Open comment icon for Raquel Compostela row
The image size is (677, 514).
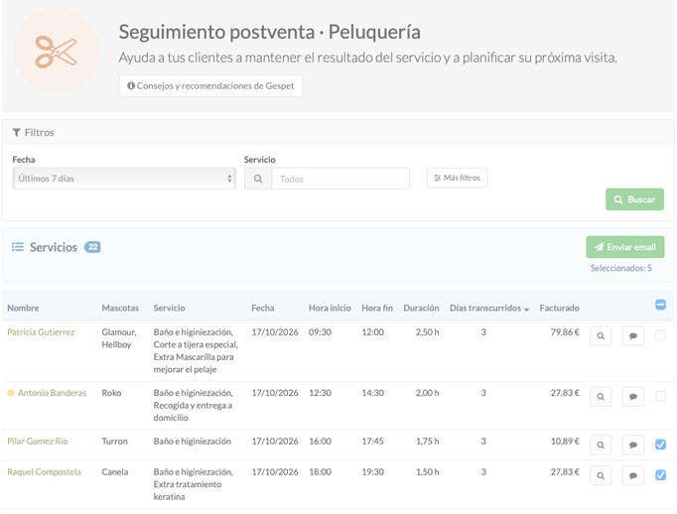click(x=633, y=475)
